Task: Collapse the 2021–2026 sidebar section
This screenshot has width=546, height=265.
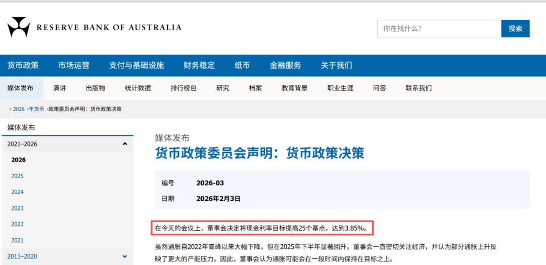Action: [125, 144]
